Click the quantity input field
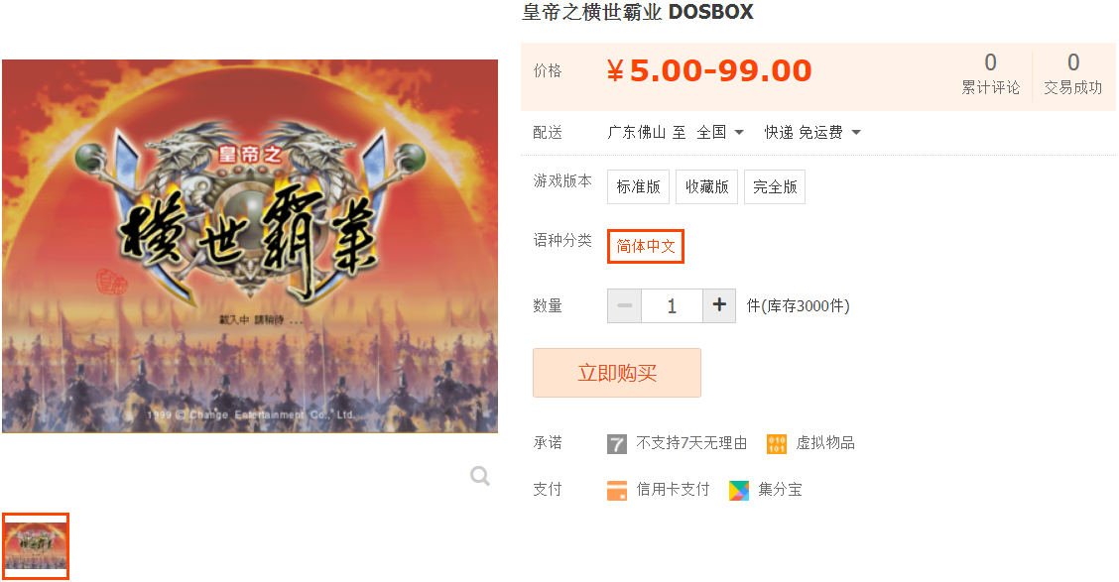 [672, 306]
